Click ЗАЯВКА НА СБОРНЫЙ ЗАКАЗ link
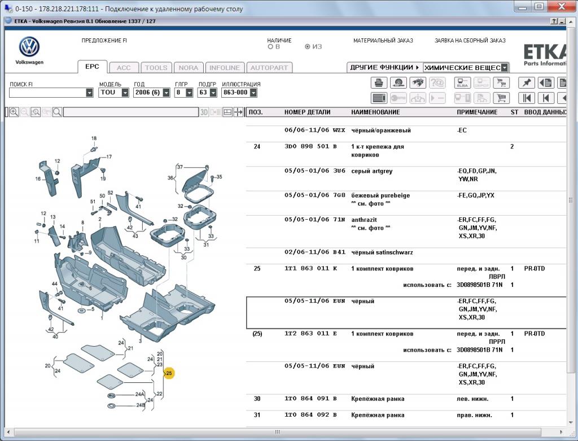This screenshot has width=578, height=441. point(470,41)
